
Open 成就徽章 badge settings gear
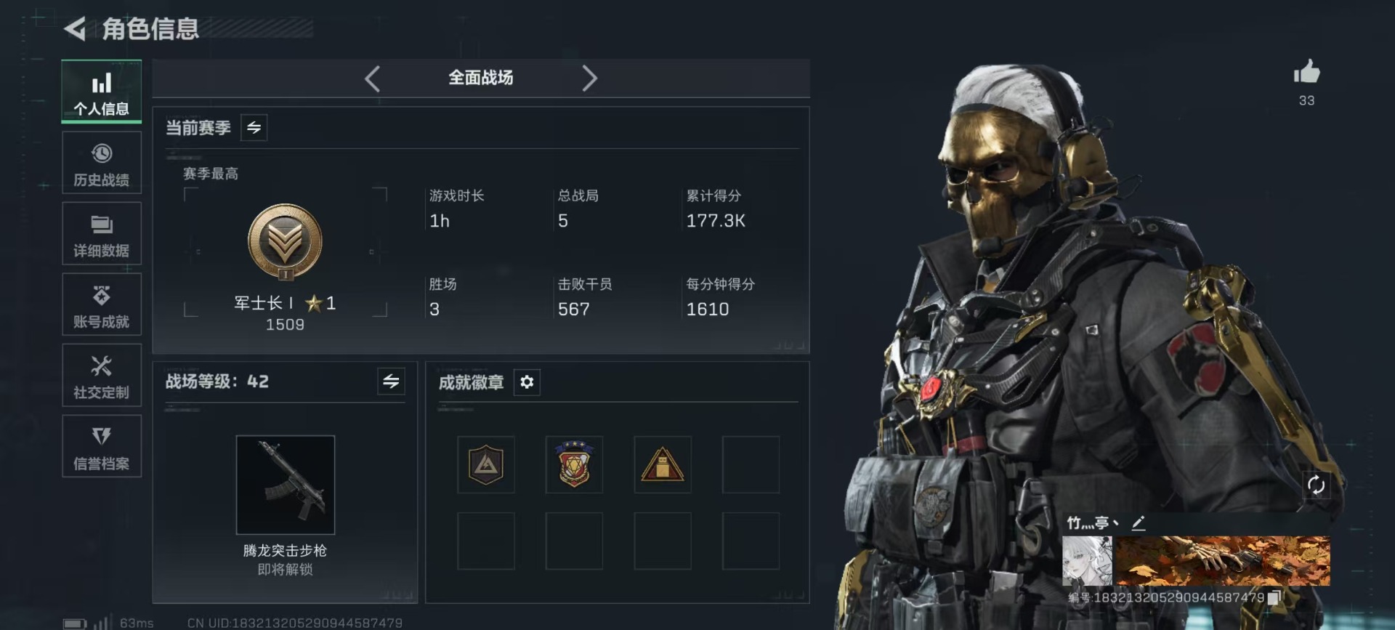527,382
